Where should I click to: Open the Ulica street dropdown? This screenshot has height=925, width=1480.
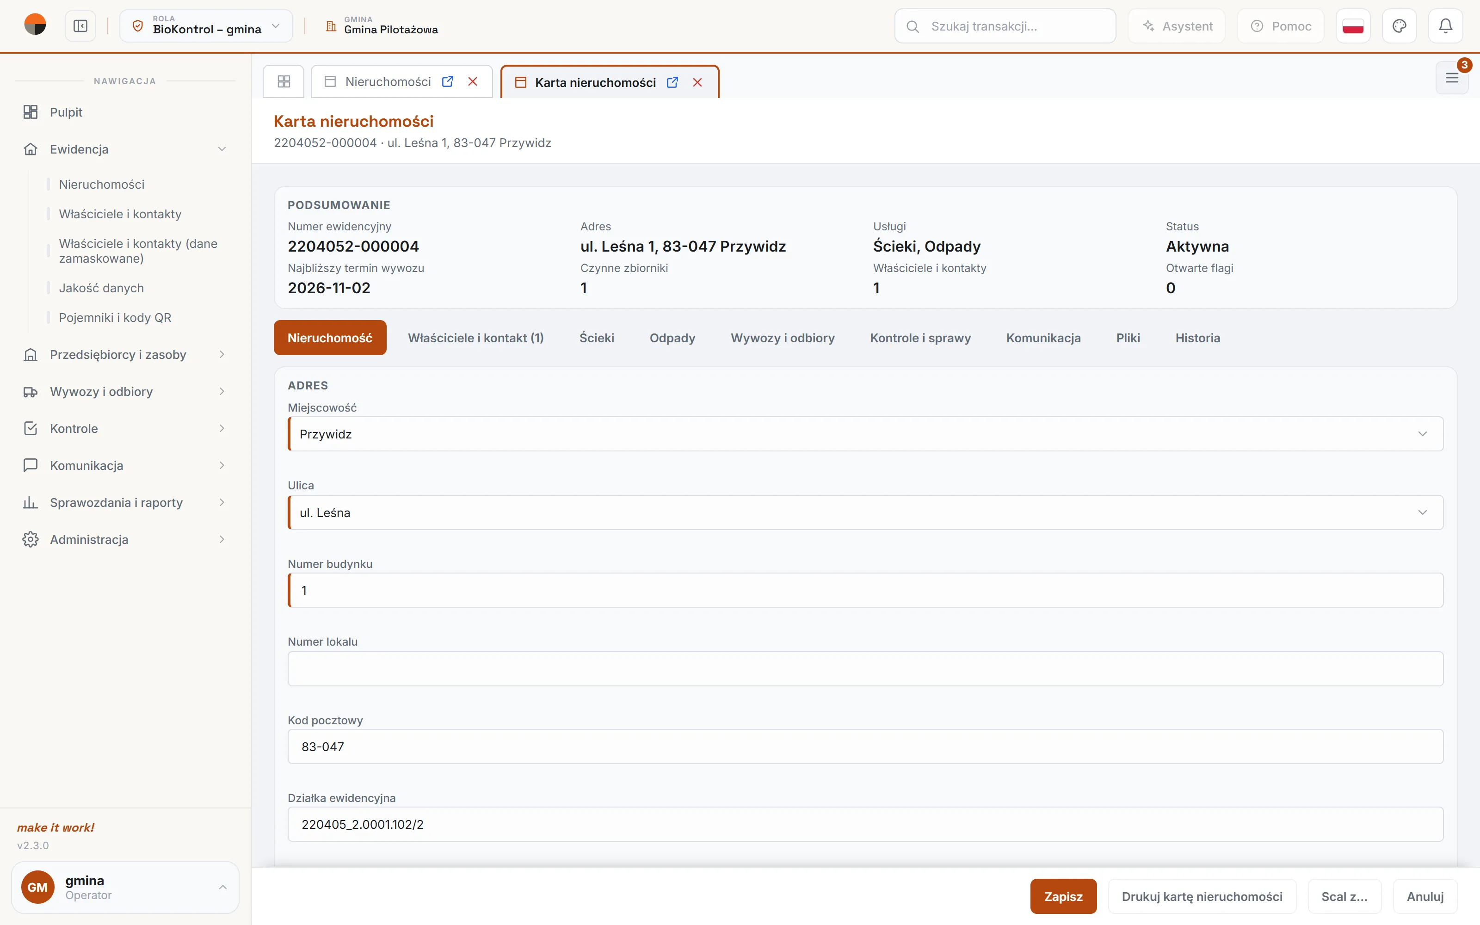[x=865, y=512]
